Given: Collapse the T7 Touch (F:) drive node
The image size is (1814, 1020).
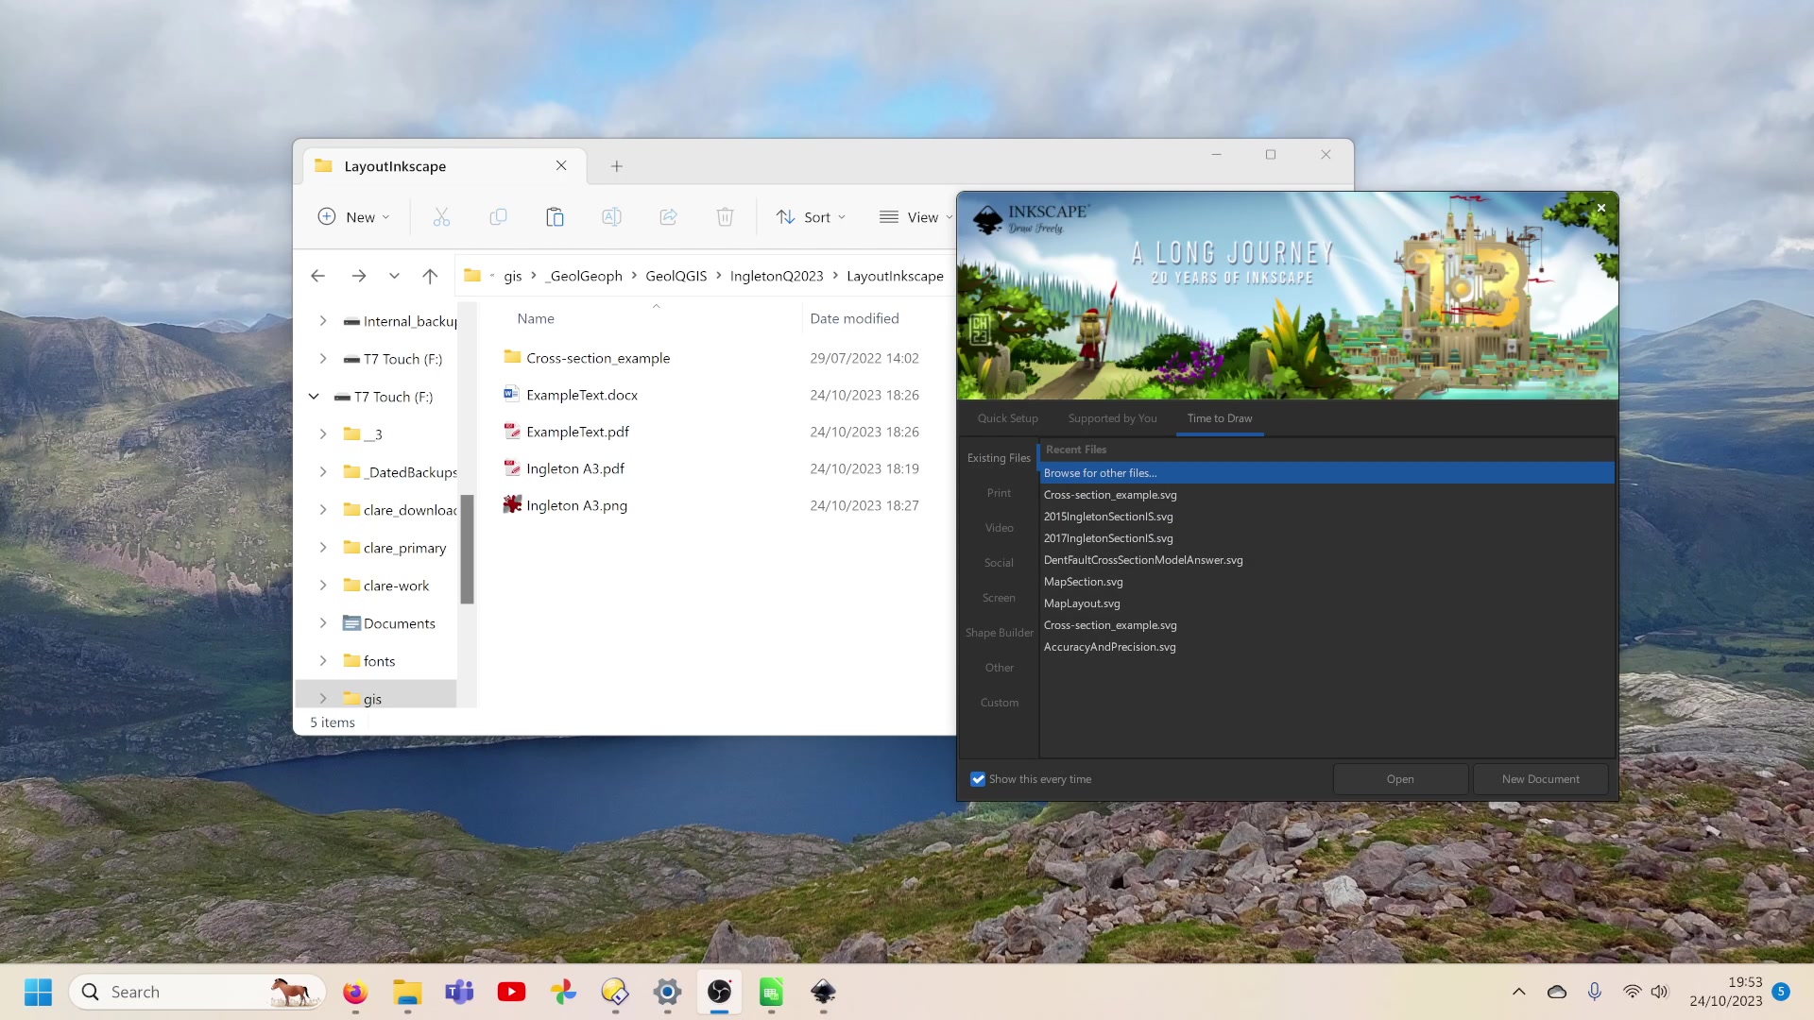Looking at the screenshot, I should point(314,397).
